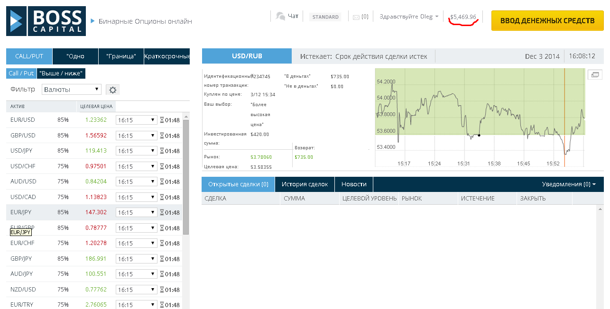Open the Фильтр Валюты dropdown

(x=72, y=90)
